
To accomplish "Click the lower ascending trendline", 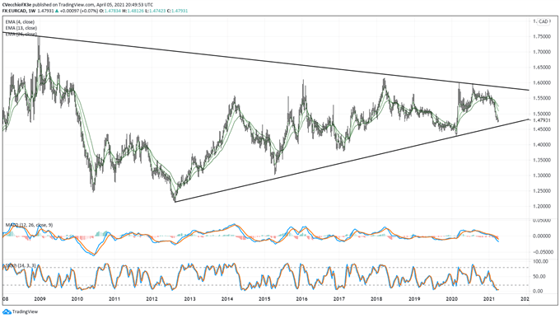I will 352,161.
